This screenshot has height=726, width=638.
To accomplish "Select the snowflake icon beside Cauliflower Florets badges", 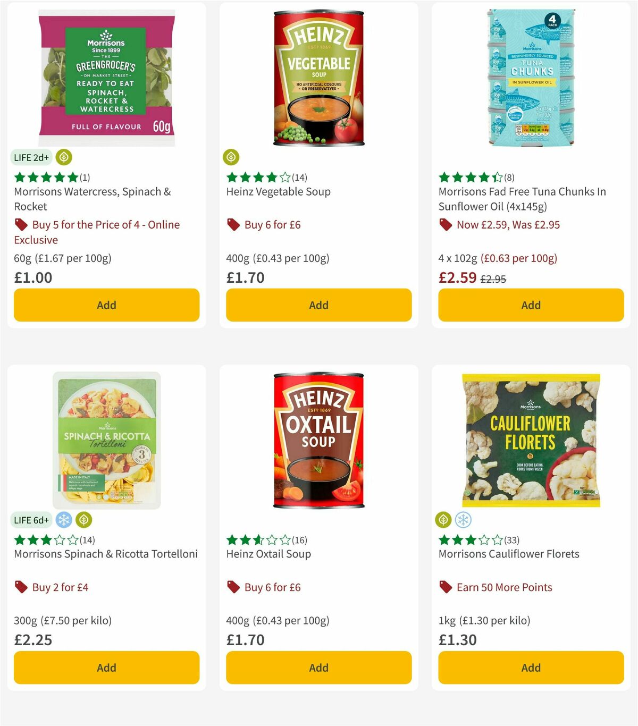I will (464, 520).
